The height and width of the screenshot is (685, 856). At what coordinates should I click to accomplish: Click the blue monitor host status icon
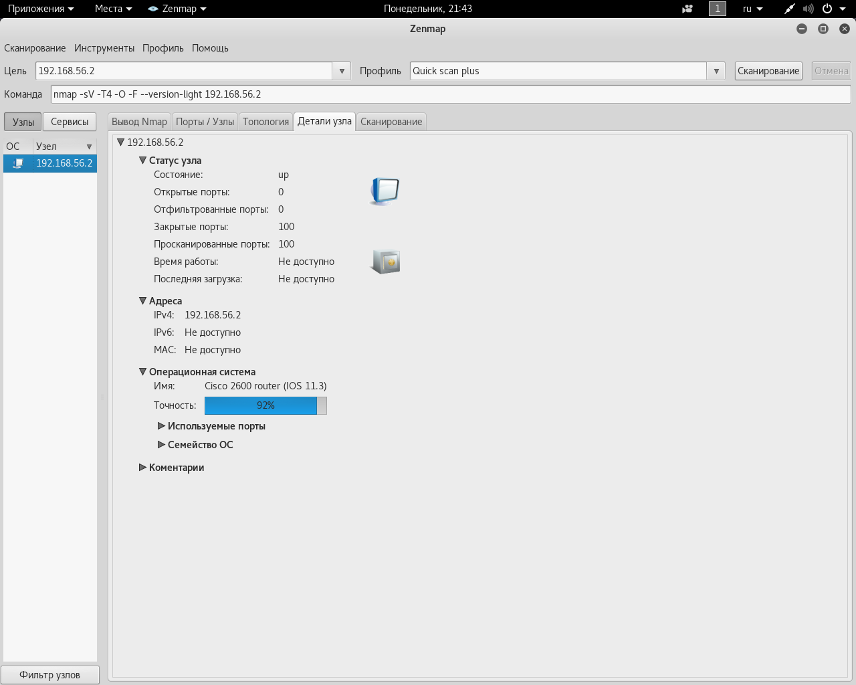(x=385, y=191)
